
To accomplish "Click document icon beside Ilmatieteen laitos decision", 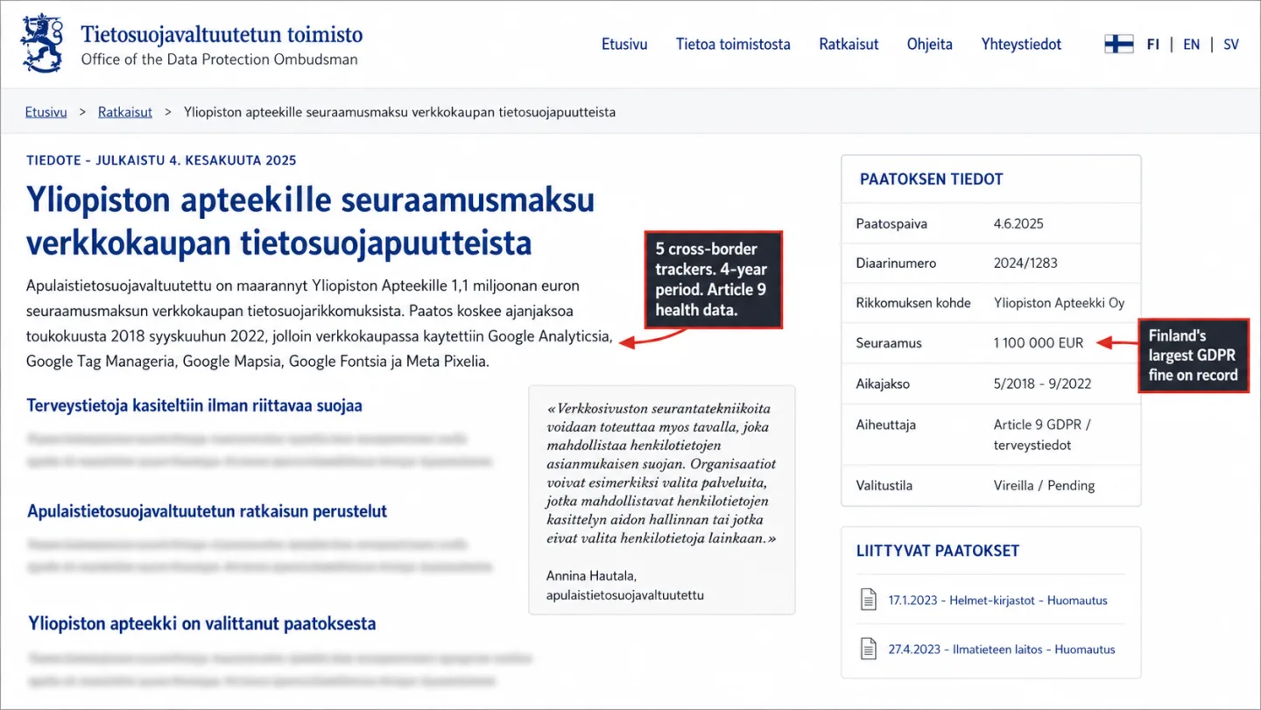I will tap(868, 649).
